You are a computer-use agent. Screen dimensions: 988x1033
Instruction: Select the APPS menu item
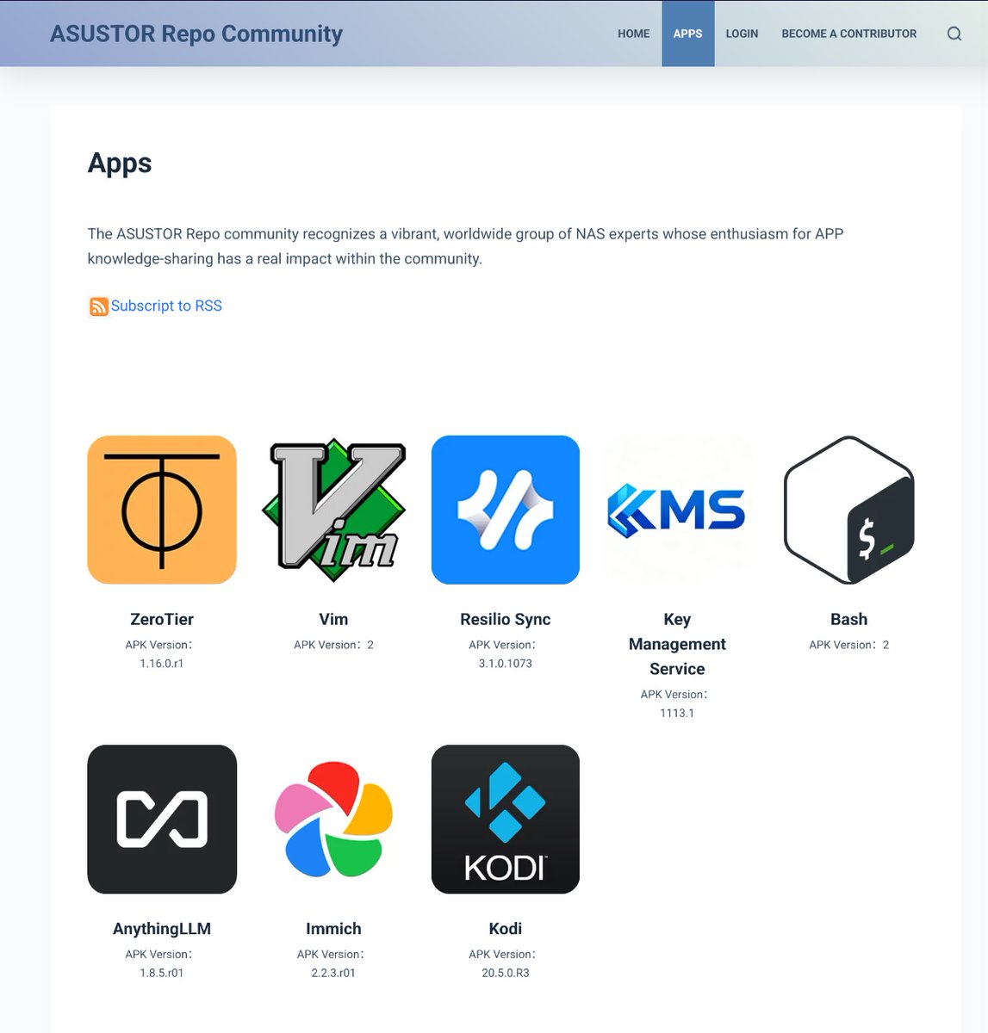[687, 34]
